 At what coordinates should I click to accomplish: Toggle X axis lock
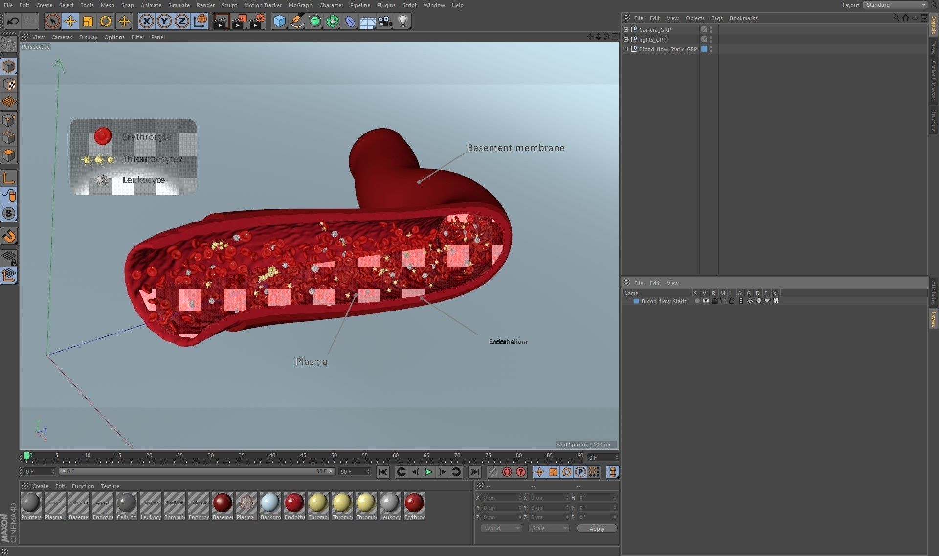point(146,21)
